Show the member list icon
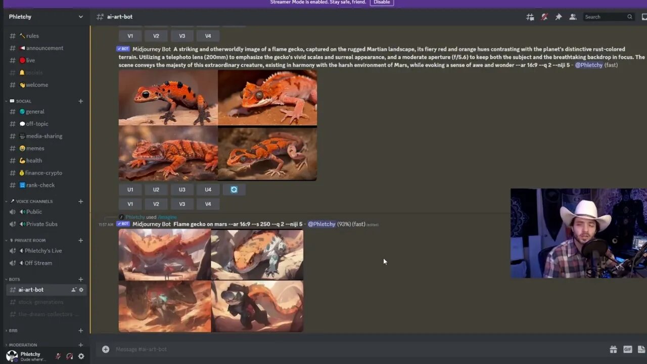This screenshot has width=647, height=364. (573, 17)
